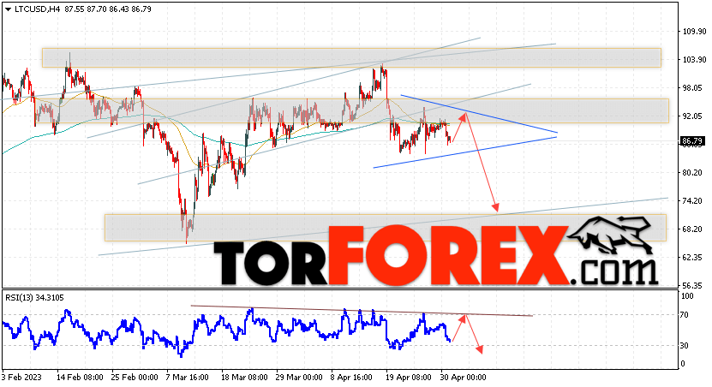Click the 109.90 price axis label
This screenshot has height=387, width=712.
693,32
